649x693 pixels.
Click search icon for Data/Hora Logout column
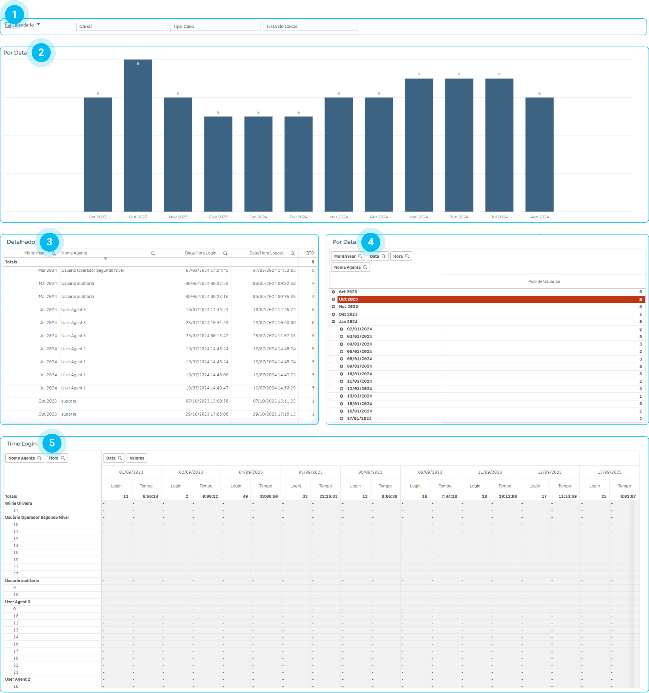coord(292,253)
